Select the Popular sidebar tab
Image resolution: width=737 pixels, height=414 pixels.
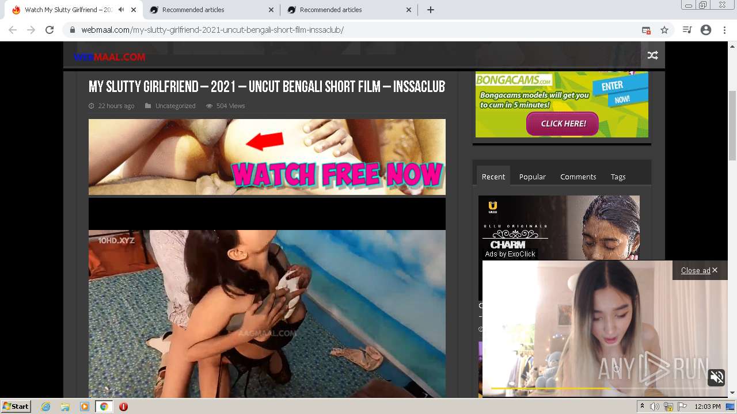[532, 177]
